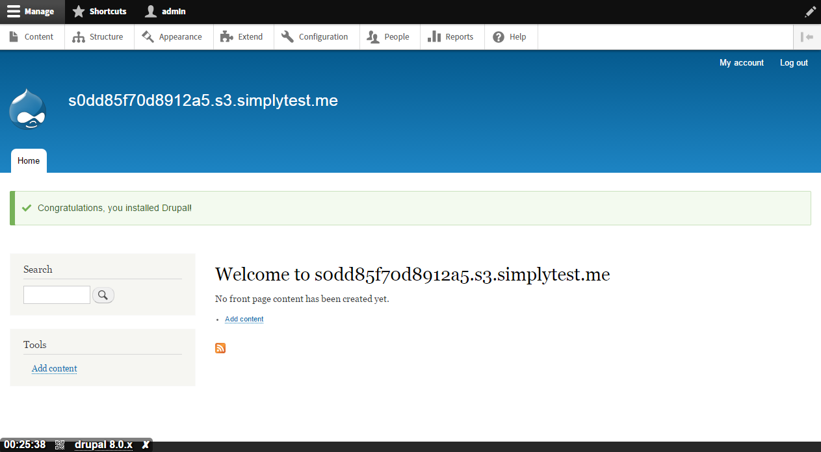Toggle the toolbar orientation arrow
This screenshot has width=821, height=452.
click(806, 36)
